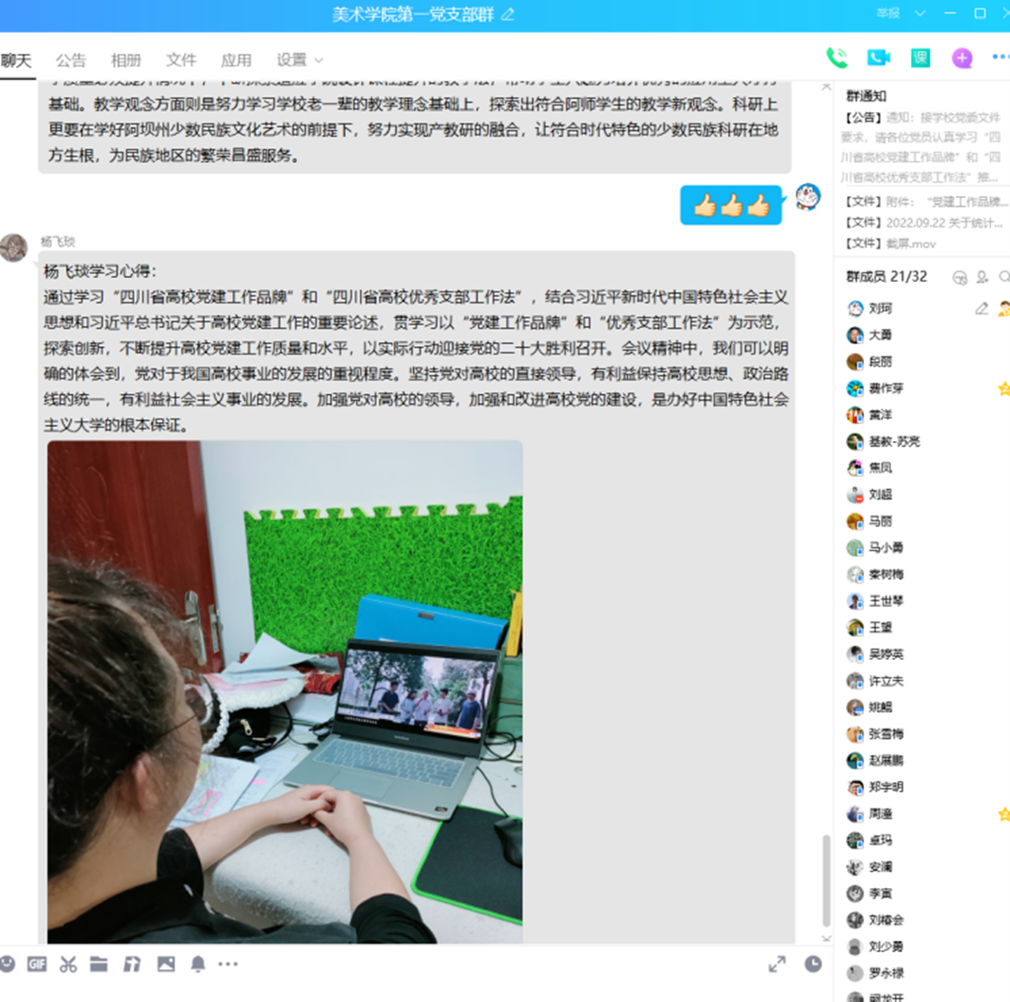Open the 相册 album tab

pos(125,60)
